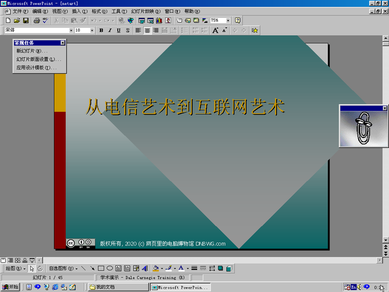
Task: Open the 幻灯片放映 menu
Action: click(145, 11)
